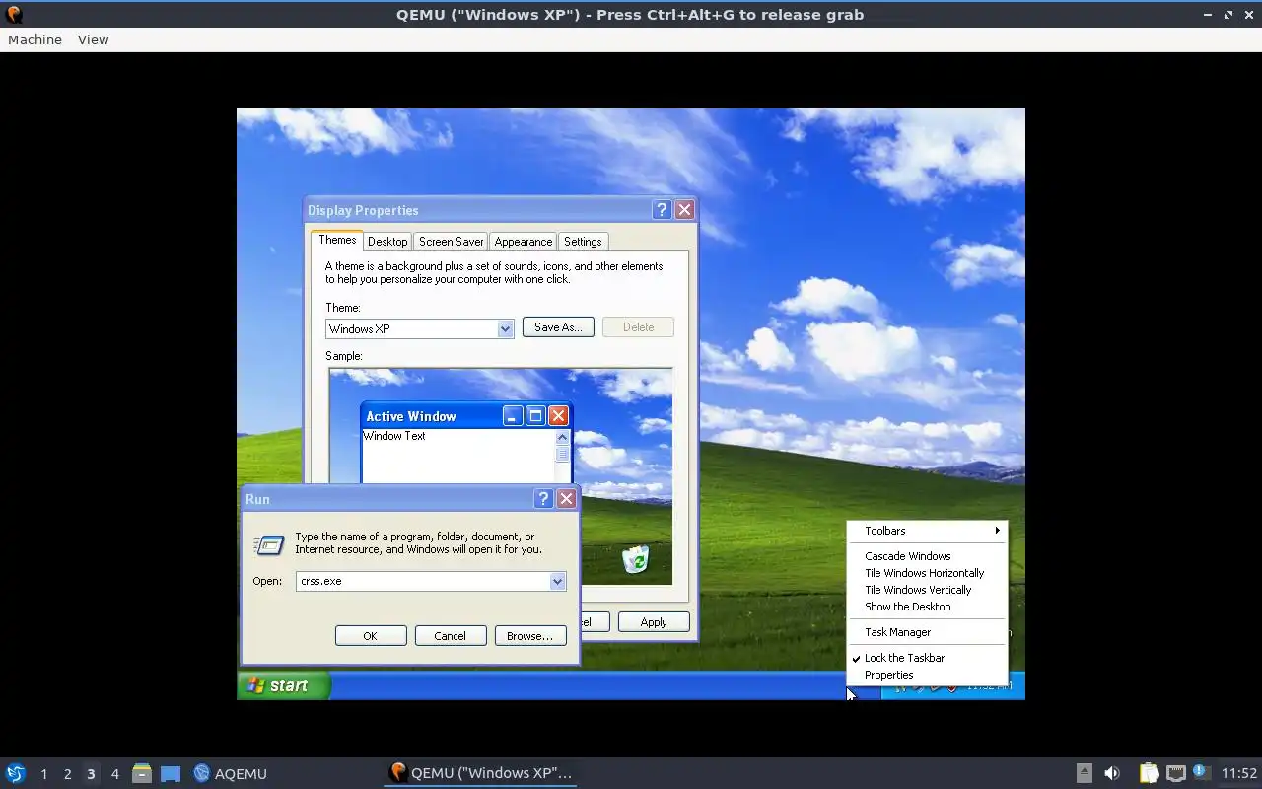1262x789 pixels.
Task: Open taskbar Properties from context menu
Action: pos(928,675)
